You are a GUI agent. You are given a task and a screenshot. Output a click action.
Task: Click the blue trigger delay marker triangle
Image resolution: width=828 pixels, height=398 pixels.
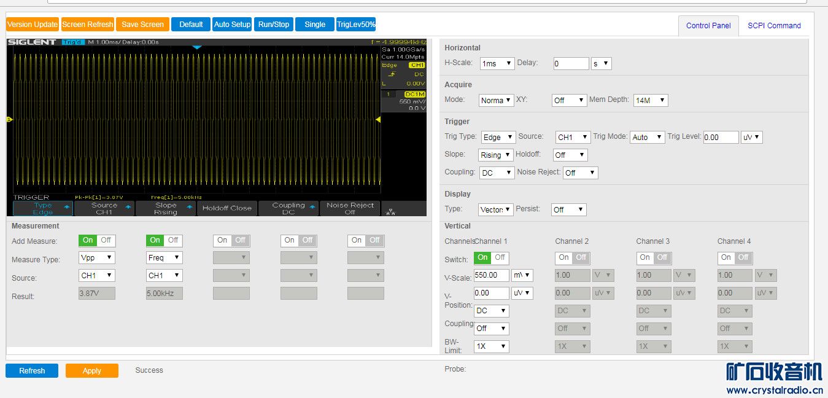196,47
